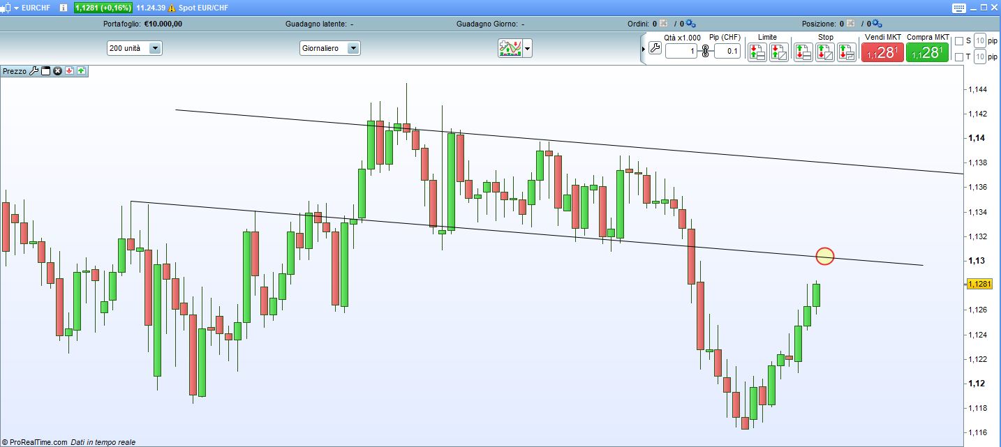1001x447 pixels.
Task: Open Prezzo panel wrench settings
Action: click(x=34, y=71)
